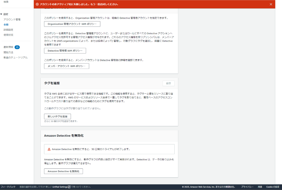The width and height of the screenshot is (282, 190).
Task: Click text この動作グラフにはタグが割り当てられていません。
Action: 73,108
